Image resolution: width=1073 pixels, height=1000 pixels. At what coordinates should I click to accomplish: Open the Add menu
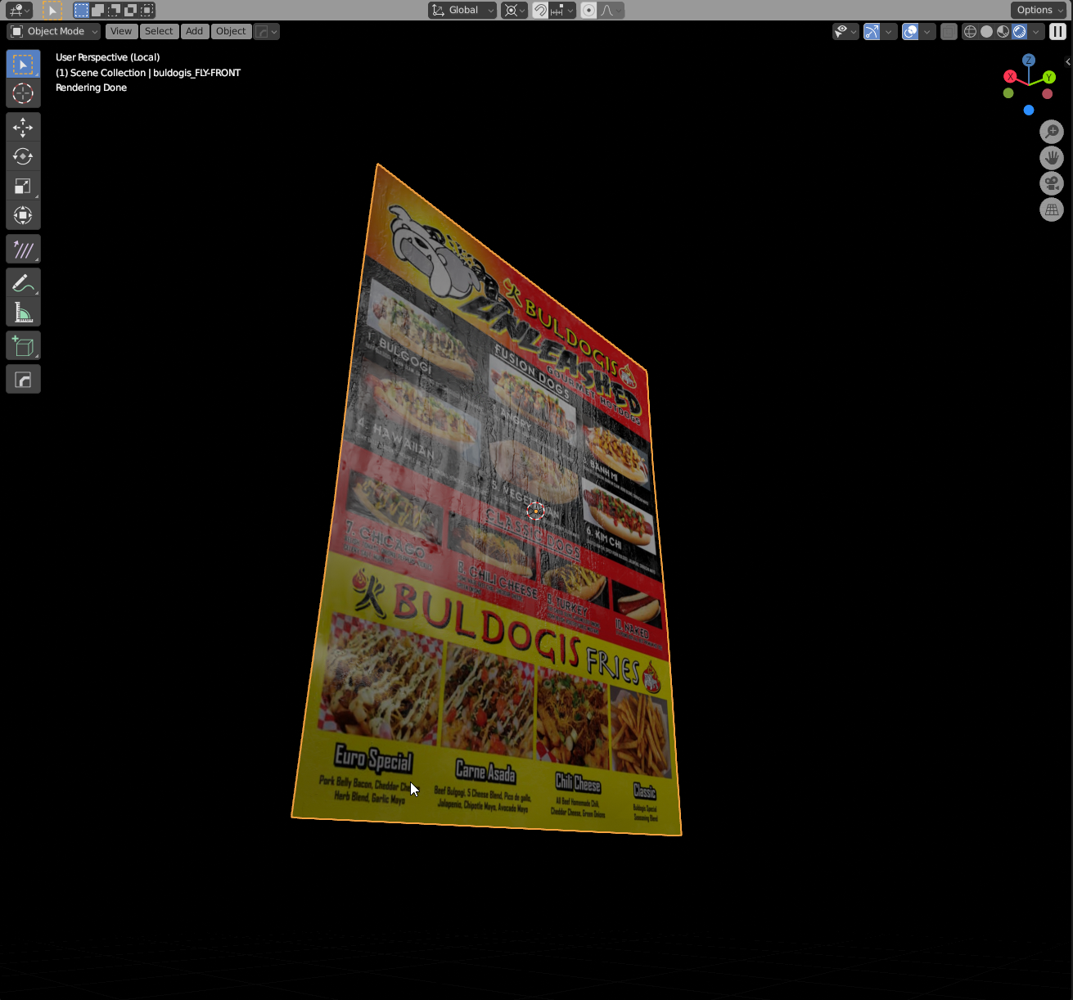click(194, 31)
